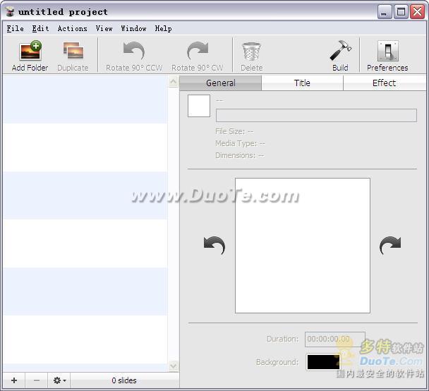Viewport: 429px width, 391px height.
Task: Click the slide list scroll down arrow
Action: [173, 366]
